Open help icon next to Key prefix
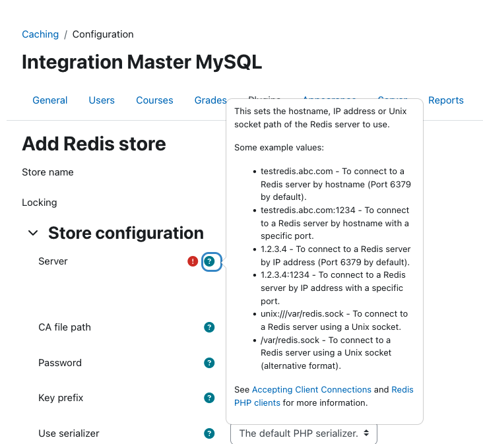The image size is (483, 444). pyautogui.click(x=209, y=398)
